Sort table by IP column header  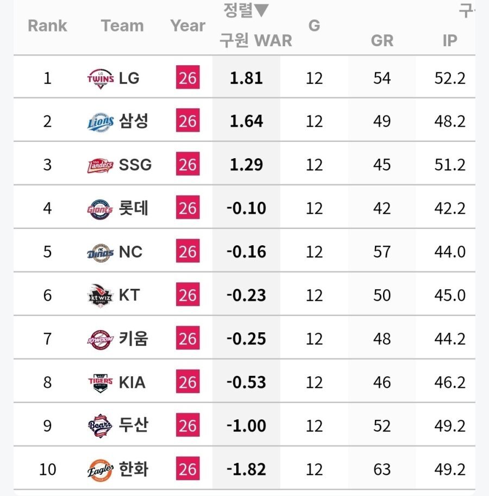tap(449, 40)
